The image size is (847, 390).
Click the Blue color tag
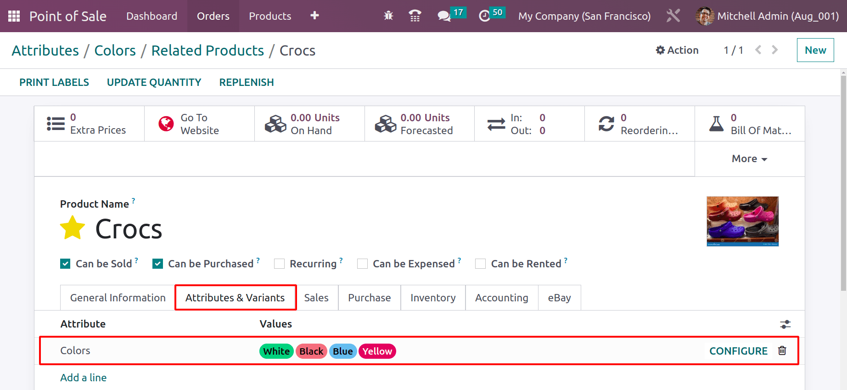pos(343,351)
